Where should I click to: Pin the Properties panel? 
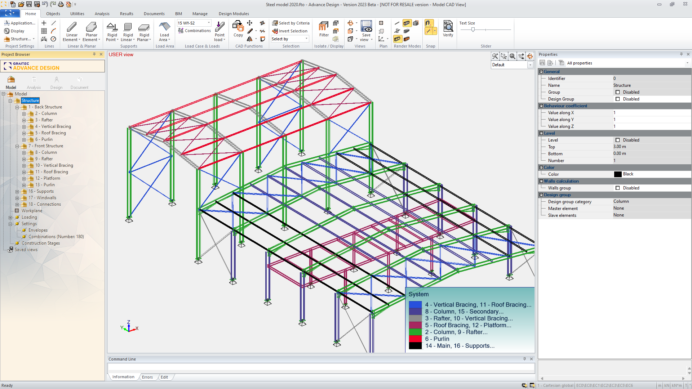tap(681, 54)
